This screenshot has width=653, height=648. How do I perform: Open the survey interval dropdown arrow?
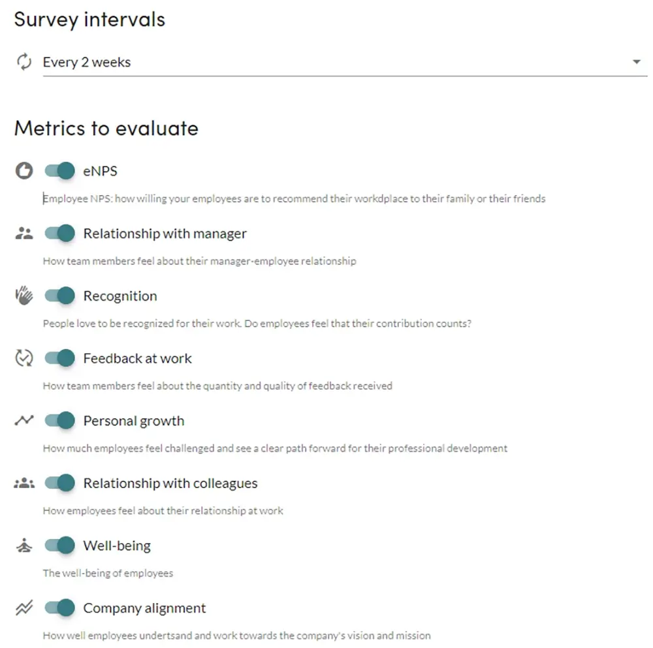(636, 62)
